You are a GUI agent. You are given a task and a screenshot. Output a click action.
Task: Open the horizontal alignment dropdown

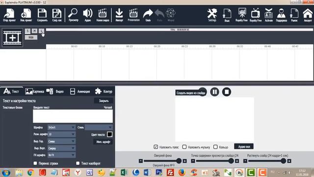coord(61,141)
